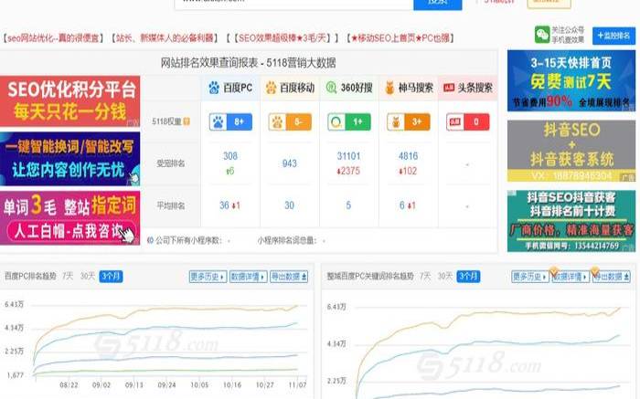The image size is (640, 399).
Task: Click the 抖音SEO抖音获客 green ad banner
Action: [571, 221]
